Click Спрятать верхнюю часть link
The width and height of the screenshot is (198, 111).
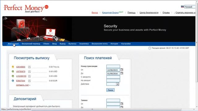[185, 13]
